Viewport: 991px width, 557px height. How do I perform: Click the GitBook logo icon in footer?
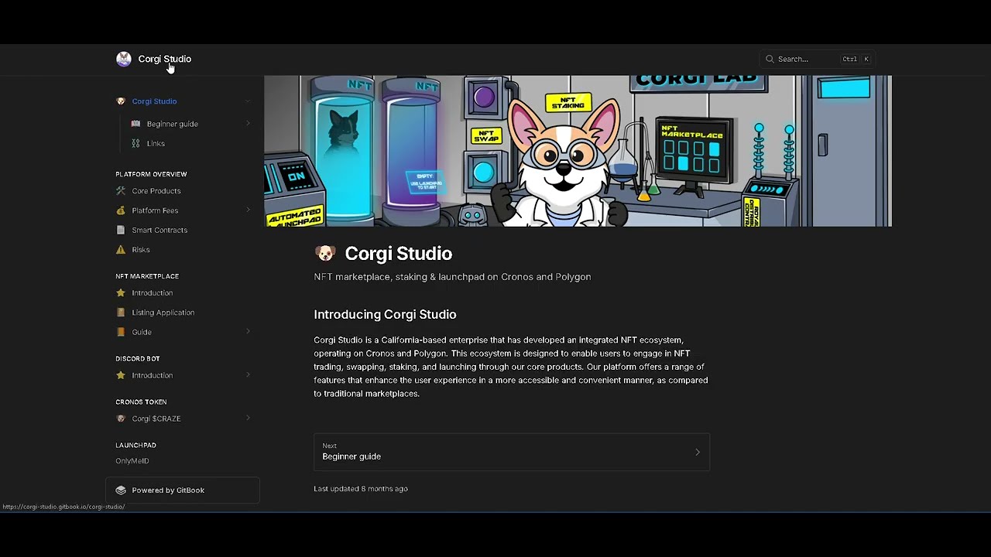(x=121, y=490)
